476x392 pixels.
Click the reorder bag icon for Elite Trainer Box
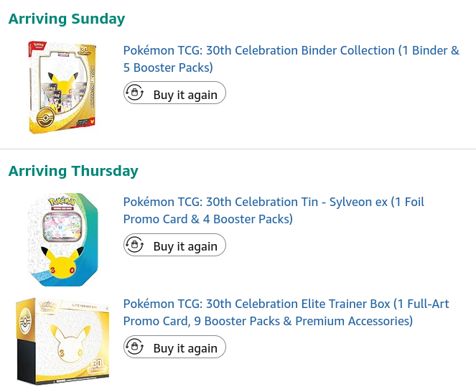134,347
